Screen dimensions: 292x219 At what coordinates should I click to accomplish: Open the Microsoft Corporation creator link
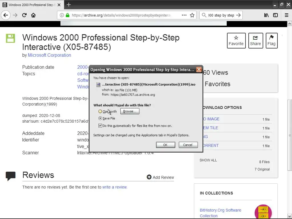pyautogui.click(x=49, y=55)
